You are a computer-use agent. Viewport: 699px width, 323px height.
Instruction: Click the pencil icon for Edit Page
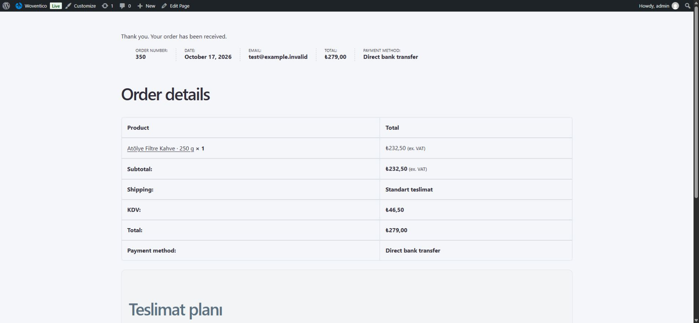coord(164,6)
